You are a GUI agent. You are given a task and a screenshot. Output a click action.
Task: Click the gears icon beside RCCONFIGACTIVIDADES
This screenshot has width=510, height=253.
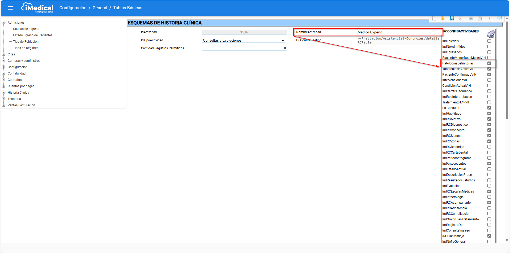coord(490,34)
